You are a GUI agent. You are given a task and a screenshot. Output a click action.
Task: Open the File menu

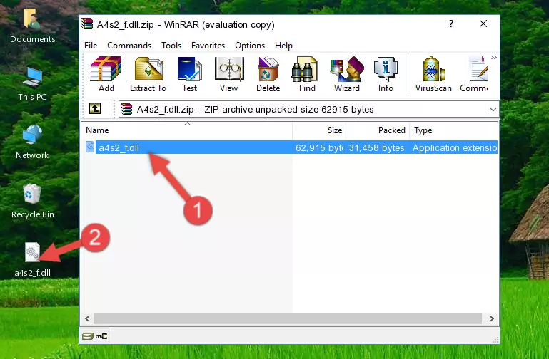click(x=91, y=46)
